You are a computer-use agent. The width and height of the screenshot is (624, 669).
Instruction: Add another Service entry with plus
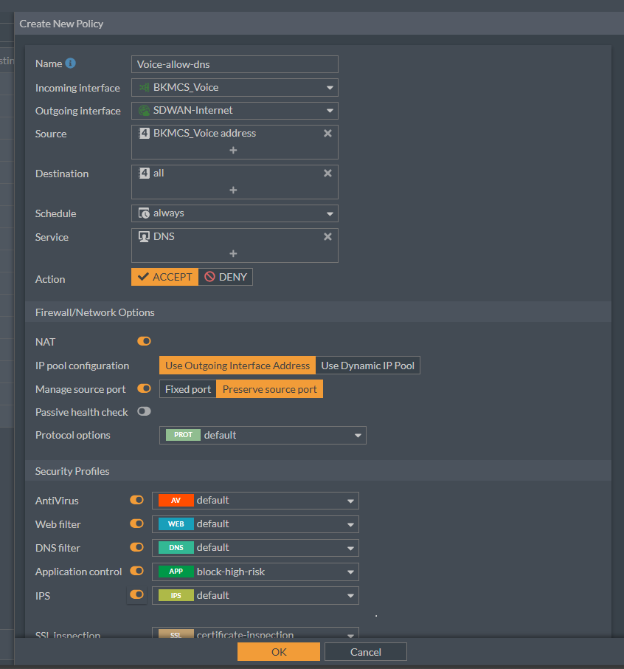[233, 253]
